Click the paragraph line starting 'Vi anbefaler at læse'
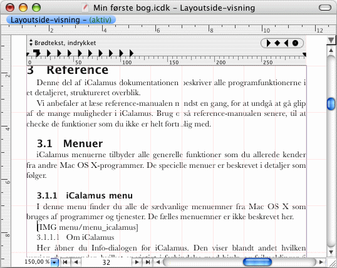This screenshot has height=268, width=337. [x=171, y=103]
